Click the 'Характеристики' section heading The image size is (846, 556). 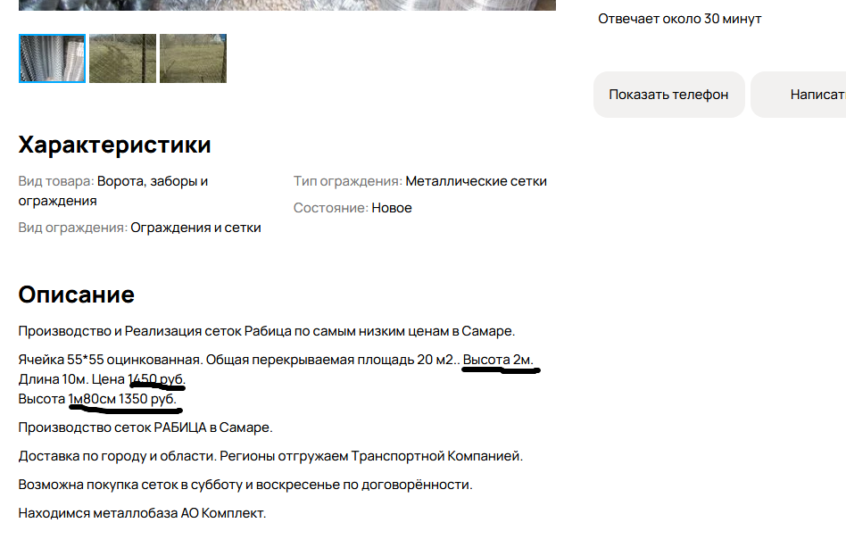coord(114,145)
